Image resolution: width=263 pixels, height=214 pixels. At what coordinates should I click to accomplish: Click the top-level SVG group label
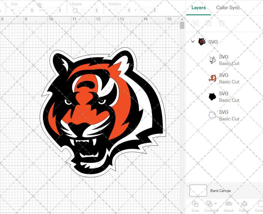[x=213, y=42]
